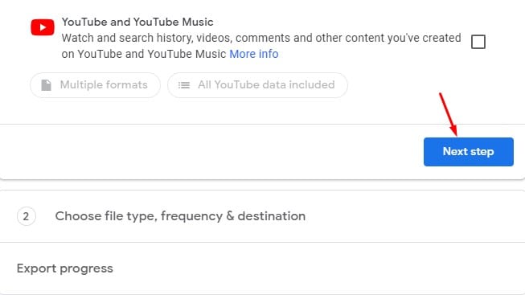Click the 'on YouTube and YouTube Music' text
Screen dimensions: 525x295
point(144,54)
